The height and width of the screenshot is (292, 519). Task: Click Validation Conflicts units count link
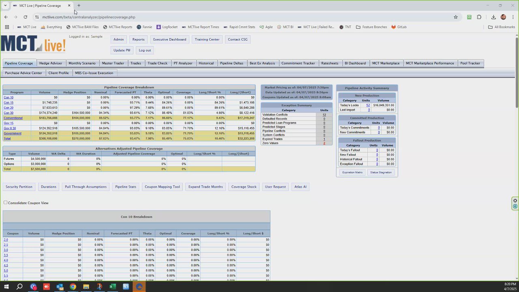324,115
